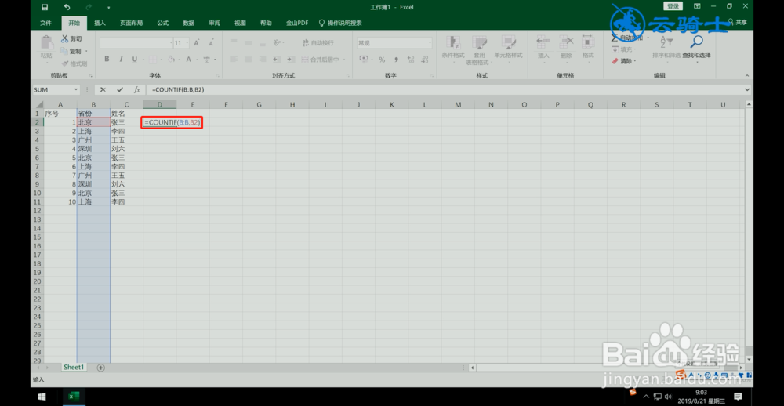
Task: Add a new sheet with plus icon
Action: coord(100,368)
